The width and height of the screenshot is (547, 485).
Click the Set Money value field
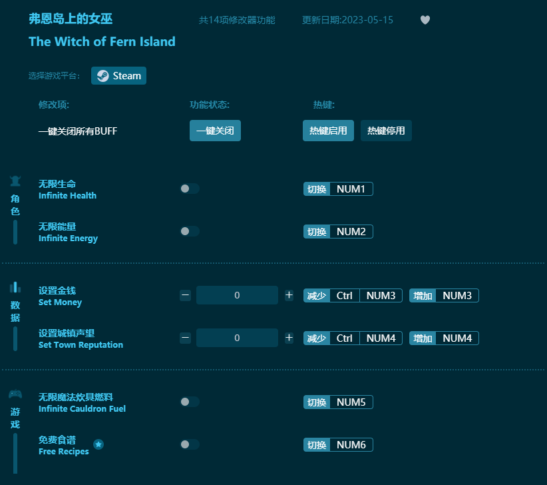(x=237, y=295)
